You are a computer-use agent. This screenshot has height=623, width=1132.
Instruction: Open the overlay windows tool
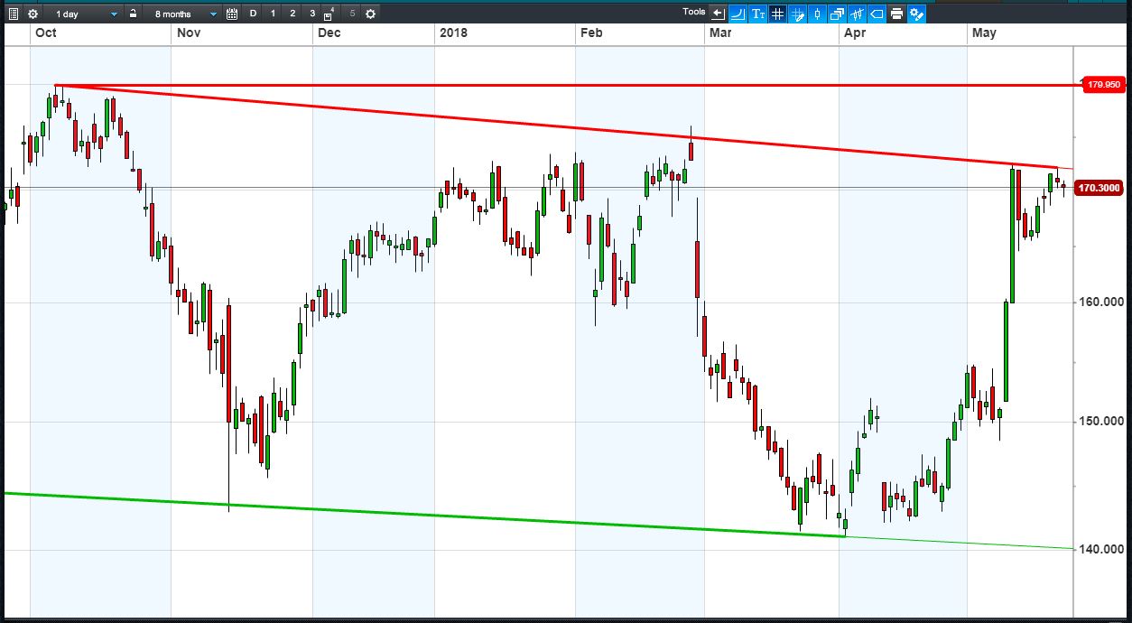point(837,14)
